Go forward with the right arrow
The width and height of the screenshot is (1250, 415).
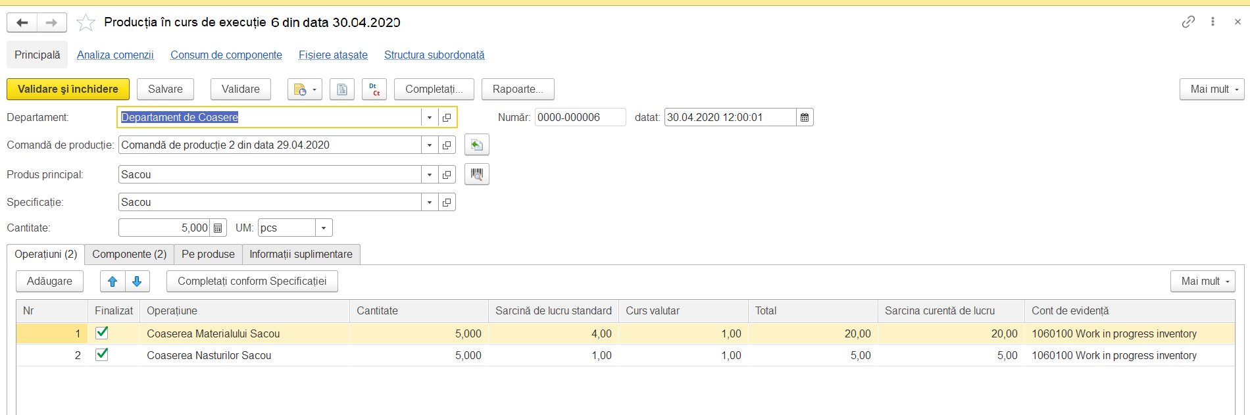click(x=51, y=22)
